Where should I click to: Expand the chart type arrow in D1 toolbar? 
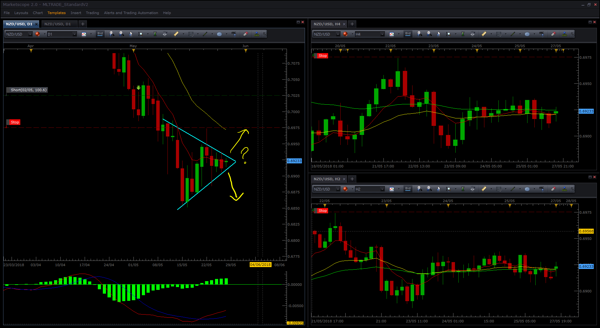pyautogui.click(x=91, y=34)
